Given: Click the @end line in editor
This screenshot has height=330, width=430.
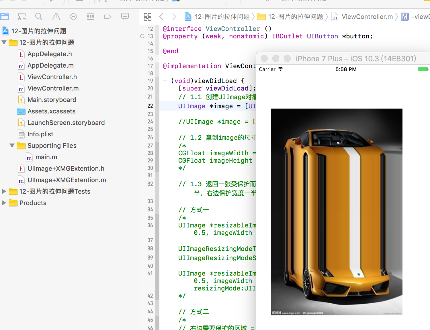Looking at the screenshot, I should point(171,51).
